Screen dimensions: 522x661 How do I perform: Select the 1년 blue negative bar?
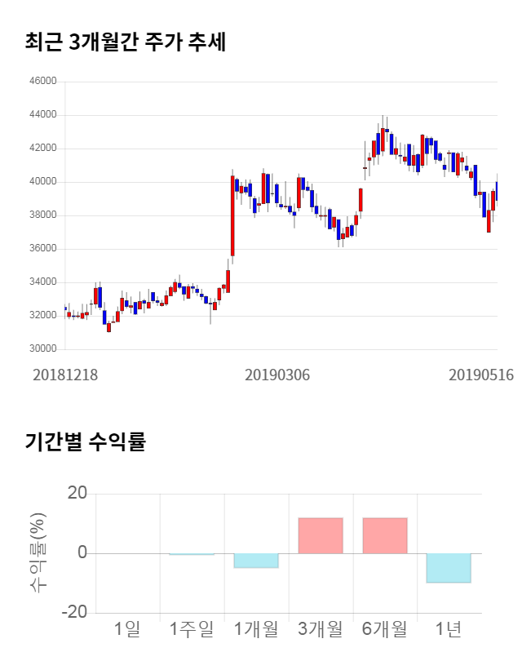pos(449,568)
